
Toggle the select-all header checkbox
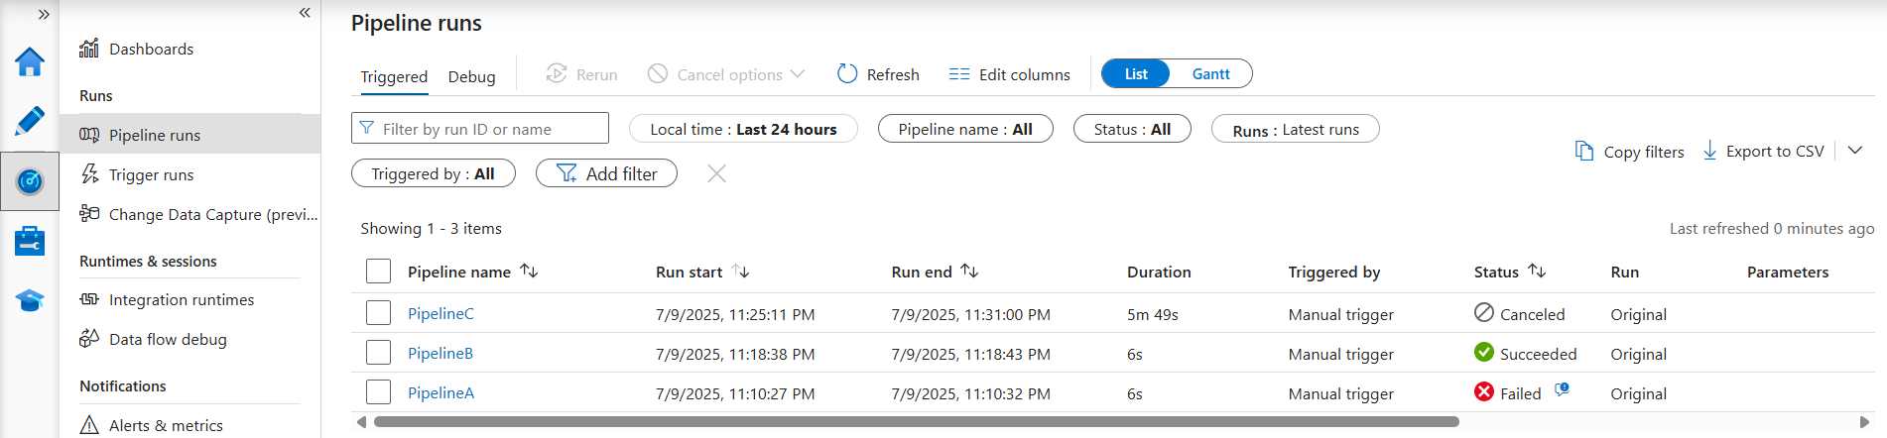point(378,272)
